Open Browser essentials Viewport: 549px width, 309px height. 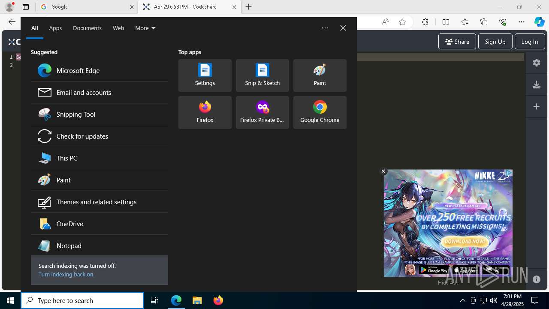pos(503,22)
